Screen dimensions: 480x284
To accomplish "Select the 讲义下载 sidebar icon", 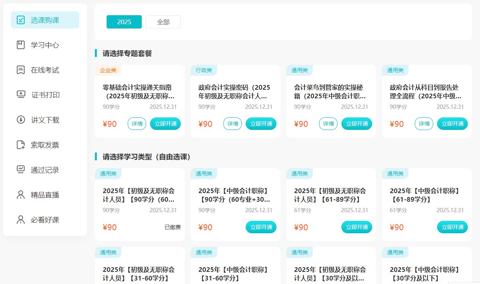I will tap(44, 120).
